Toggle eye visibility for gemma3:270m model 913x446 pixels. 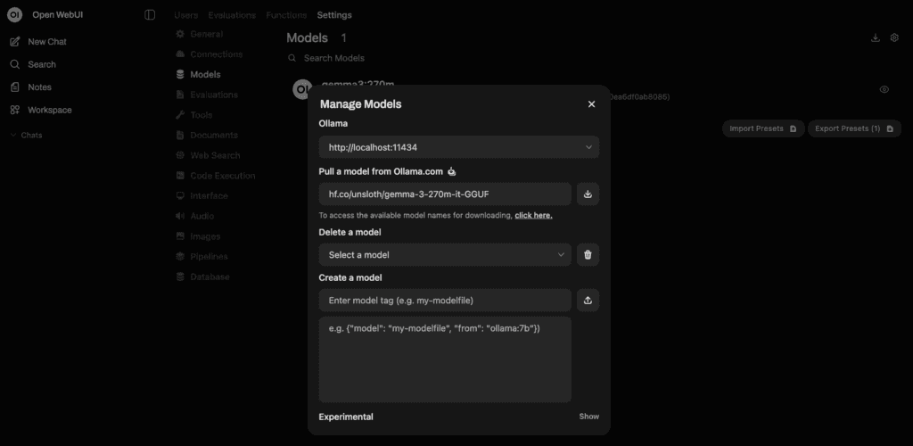[884, 90]
